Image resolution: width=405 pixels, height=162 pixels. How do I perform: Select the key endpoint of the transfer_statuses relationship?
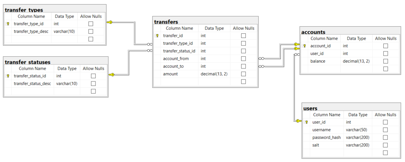[x=111, y=74]
